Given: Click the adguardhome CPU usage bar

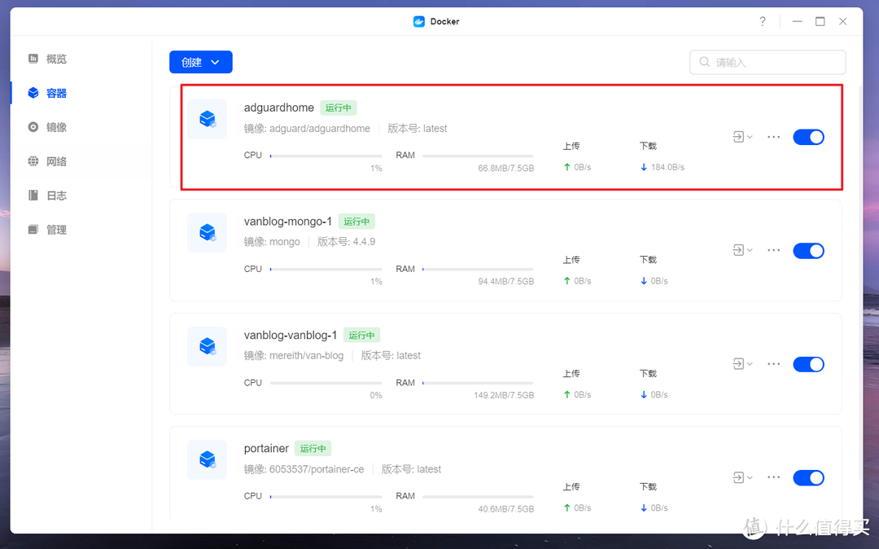Looking at the screenshot, I should pyautogui.click(x=326, y=156).
